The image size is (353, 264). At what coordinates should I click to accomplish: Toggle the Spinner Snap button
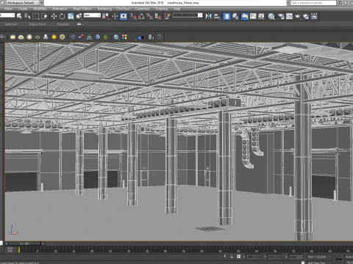[x=158, y=16]
